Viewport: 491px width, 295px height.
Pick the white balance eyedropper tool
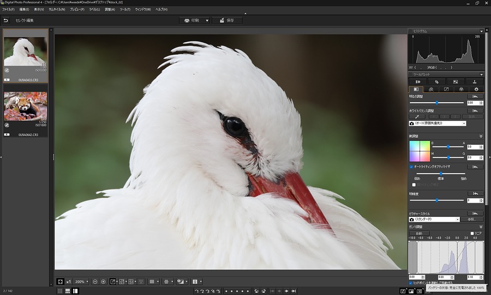(x=417, y=116)
